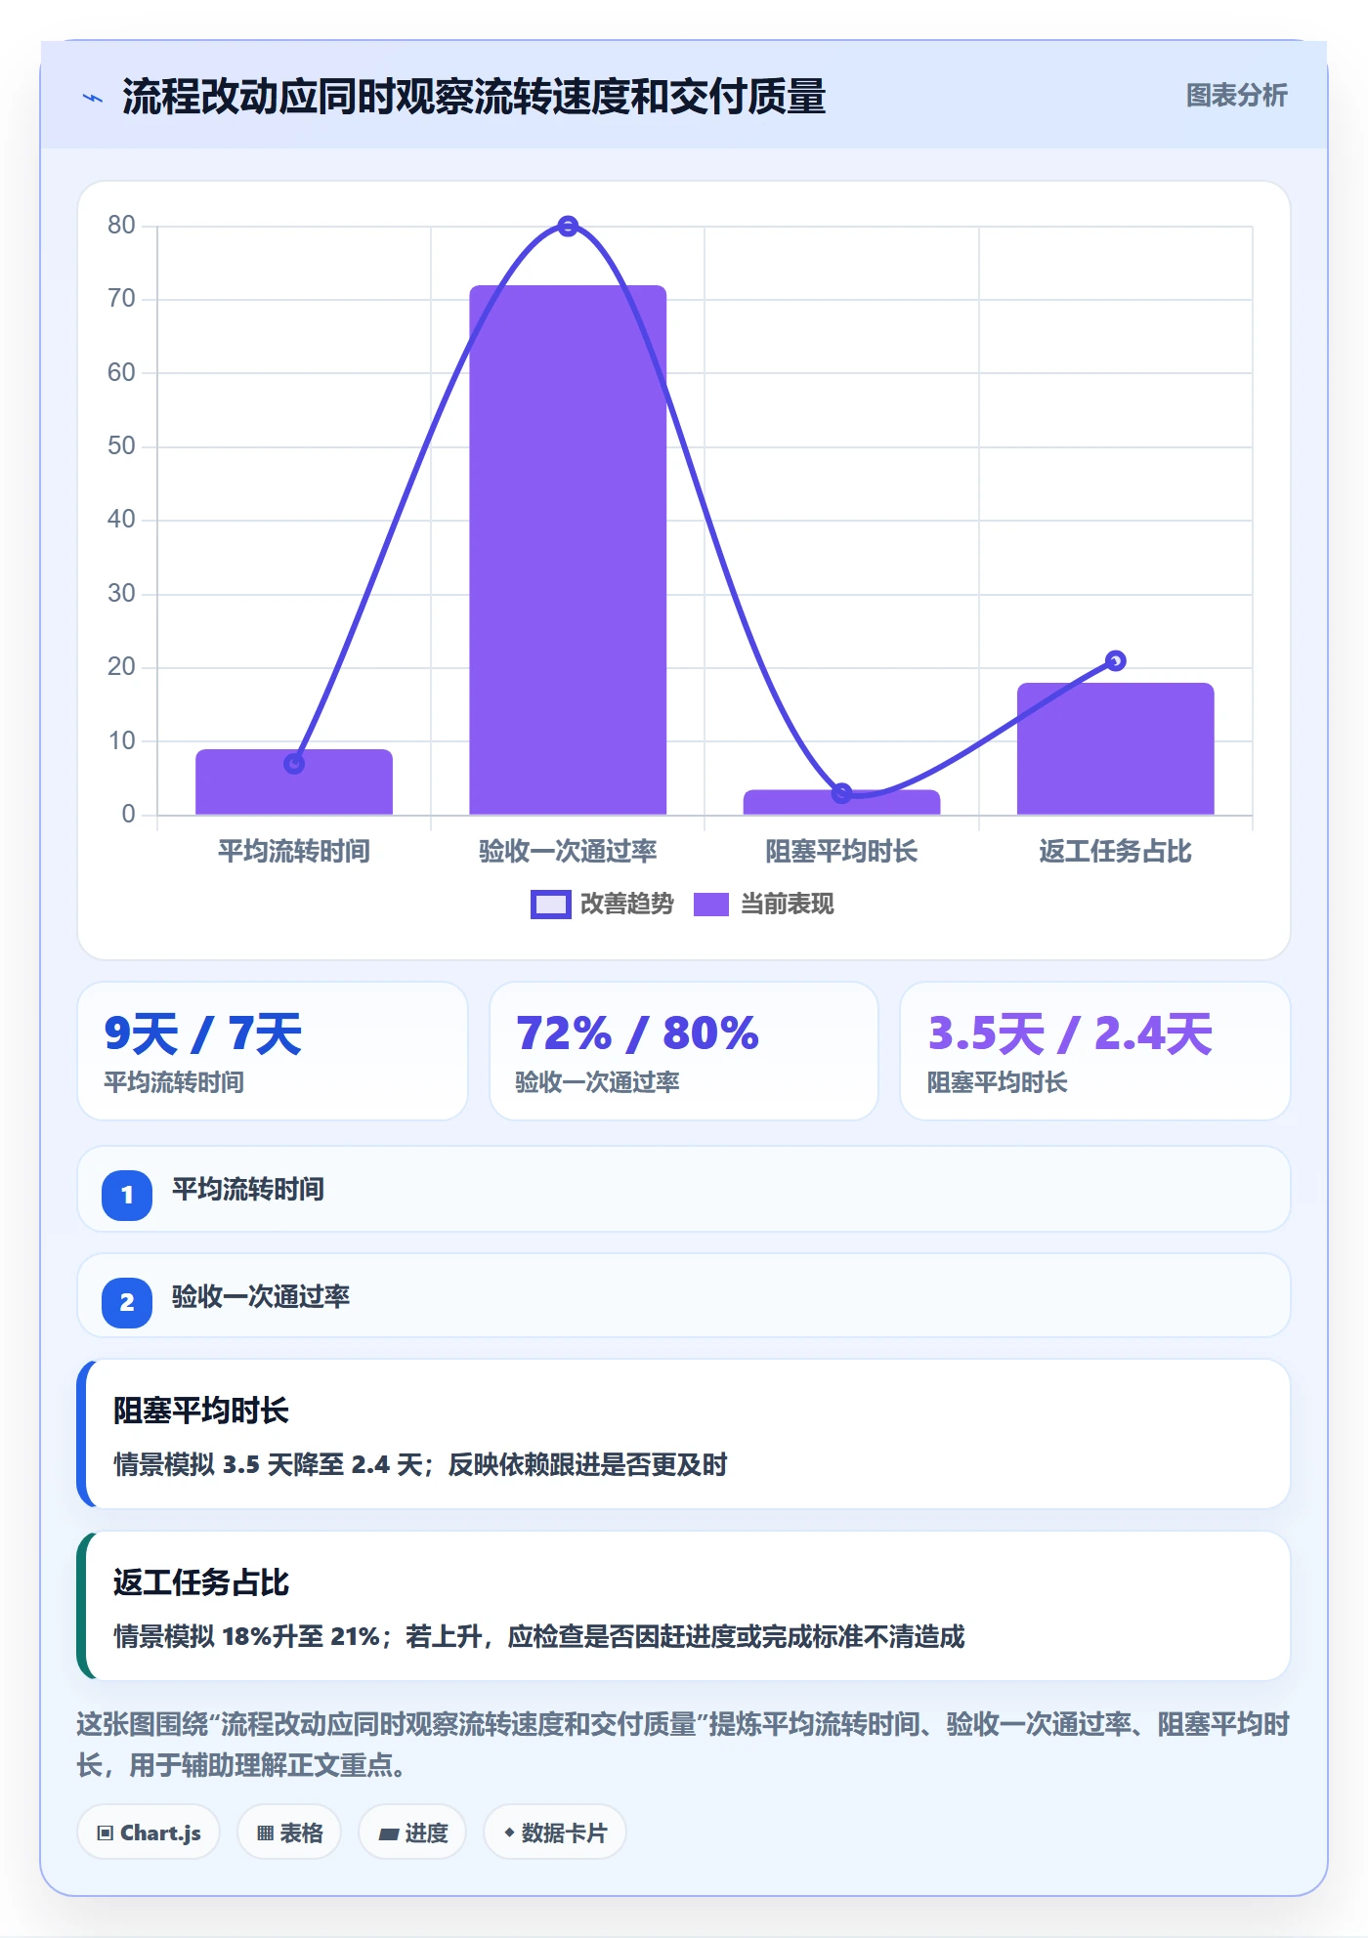Screen dimensions: 1368x1938
Task: Click the number 2 badge
Action: [x=127, y=1302]
